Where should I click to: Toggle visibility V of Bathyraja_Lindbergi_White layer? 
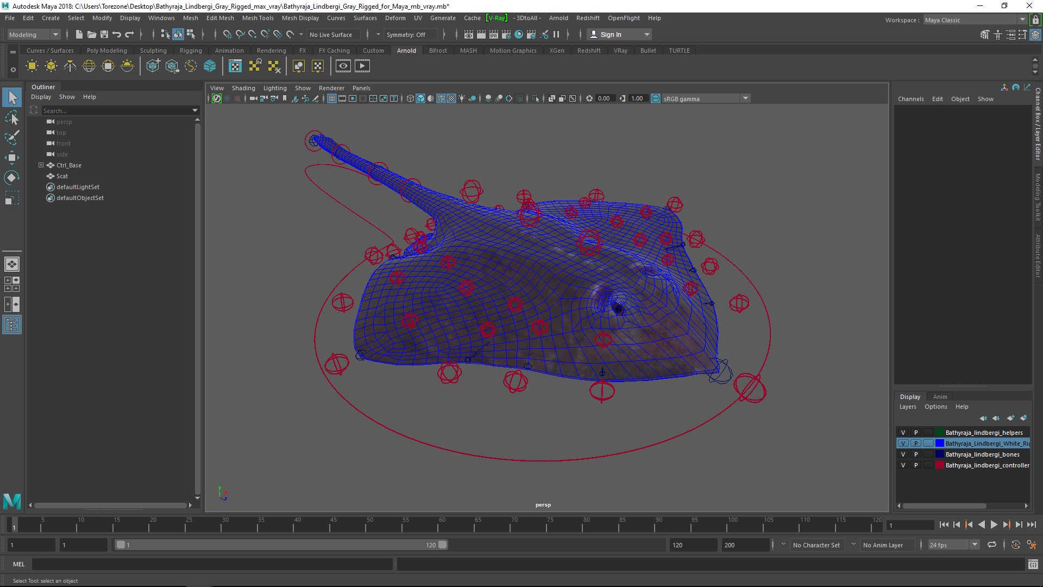[903, 444]
